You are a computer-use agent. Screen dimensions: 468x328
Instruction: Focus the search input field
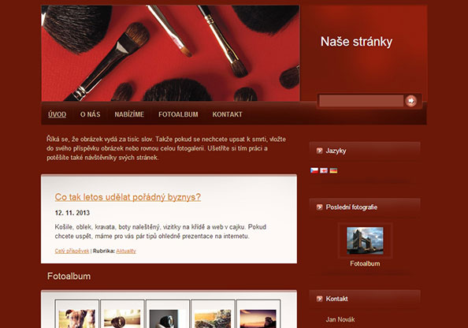(361, 101)
